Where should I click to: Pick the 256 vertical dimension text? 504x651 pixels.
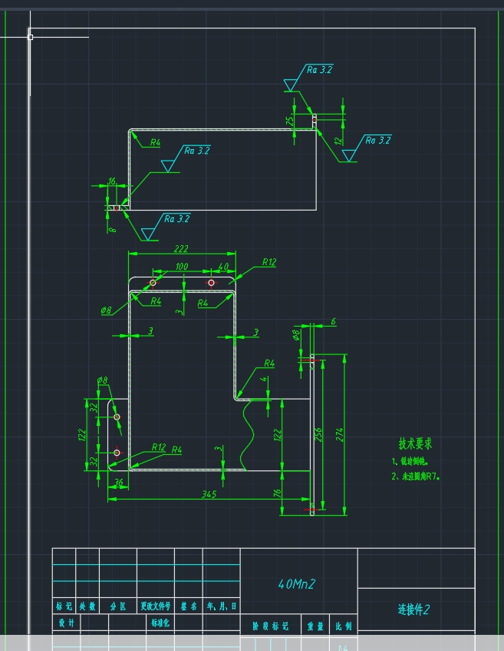318,435
